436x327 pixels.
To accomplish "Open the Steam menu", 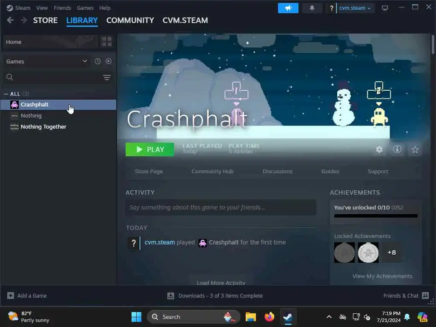I will 23,8.
